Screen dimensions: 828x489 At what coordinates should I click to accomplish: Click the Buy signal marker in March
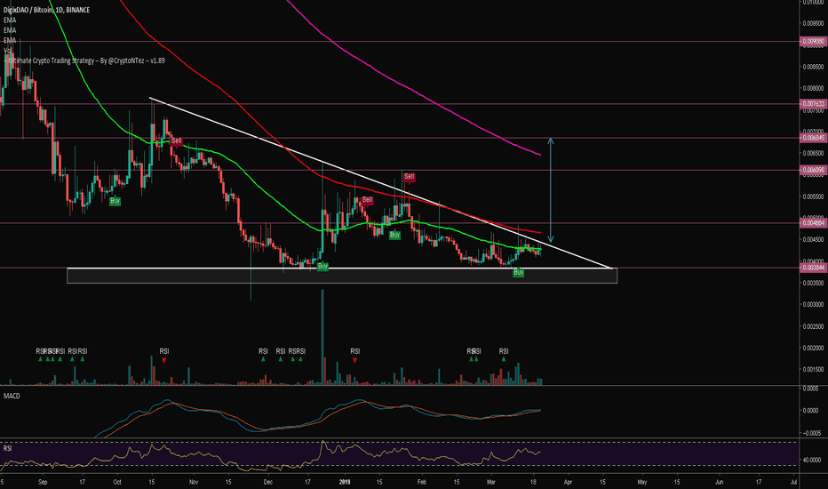click(x=519, y=272)
